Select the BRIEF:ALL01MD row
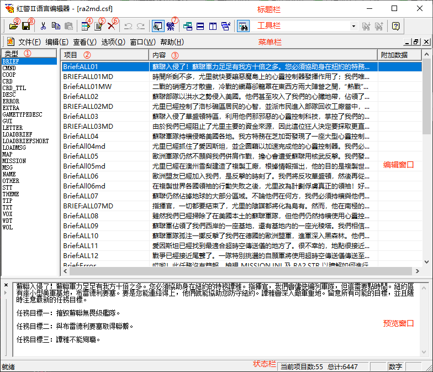This screenshot has width=433, height=372. [242, 76]
